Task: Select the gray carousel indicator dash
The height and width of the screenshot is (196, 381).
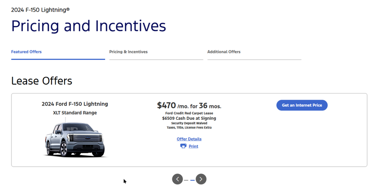Action: point(186,180)
